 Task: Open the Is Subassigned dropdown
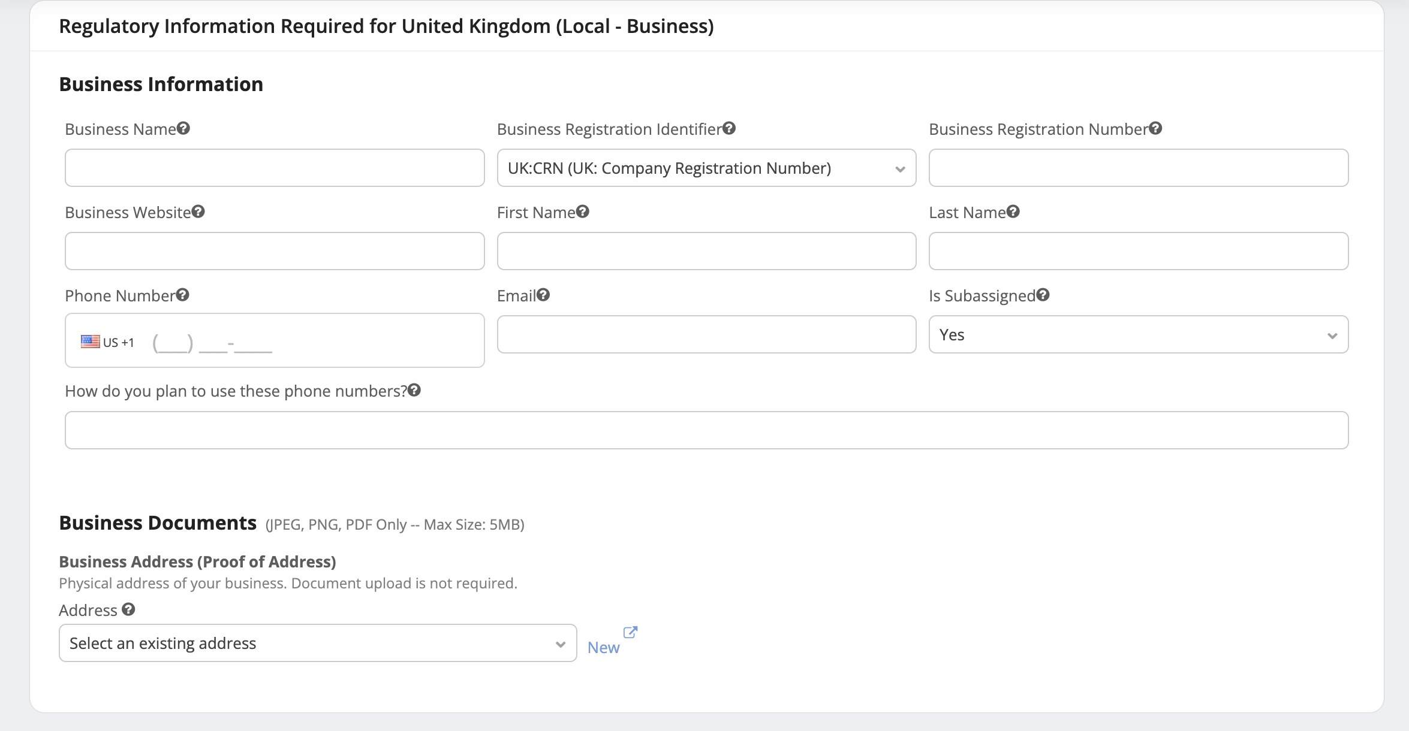(1138, 335)
